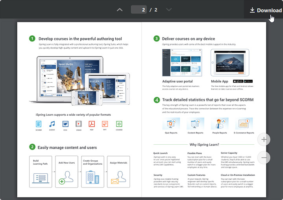Click heading 'Develop courses in the powerful authoring tool'

coord(80,39)
